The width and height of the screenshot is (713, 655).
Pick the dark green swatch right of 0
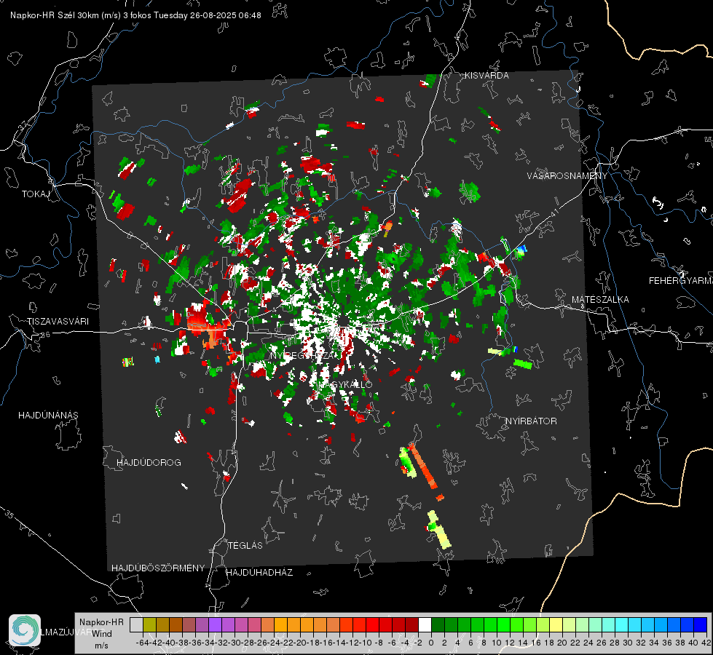[x=438, y=625]
